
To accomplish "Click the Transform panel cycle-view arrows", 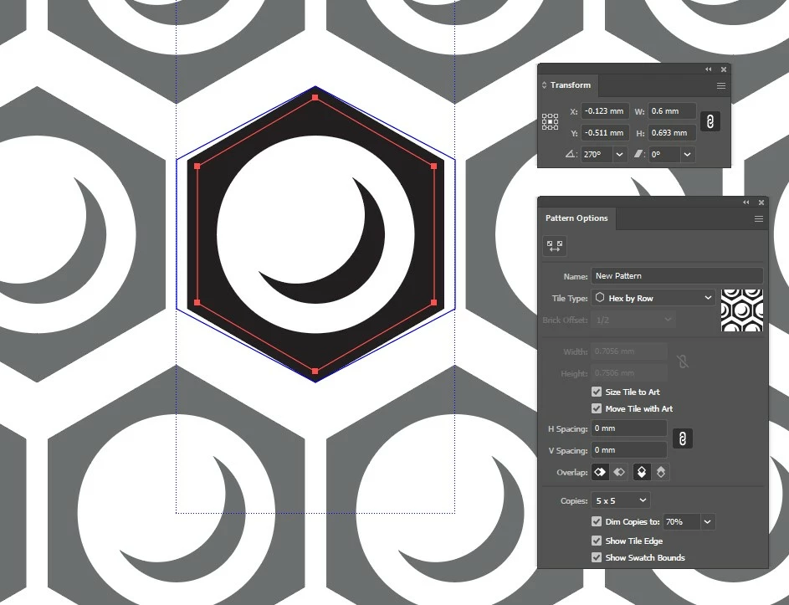I will click(544, 85).
